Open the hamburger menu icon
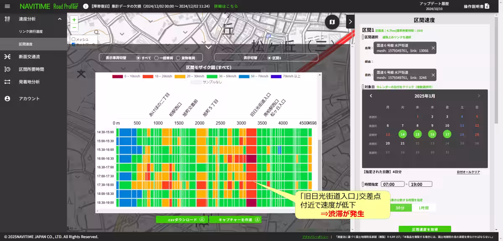The image size is (503, 241). click(7, 6)
